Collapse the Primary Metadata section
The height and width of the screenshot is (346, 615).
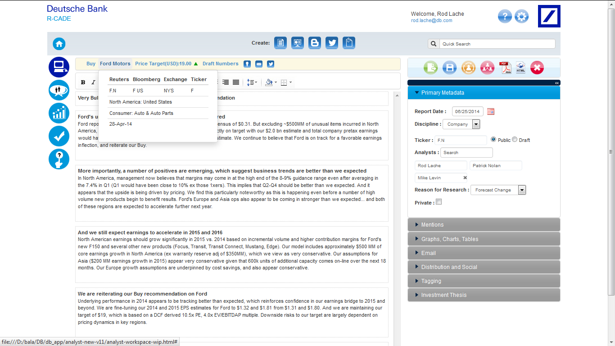pyautogui.click(x=484, y=93)
